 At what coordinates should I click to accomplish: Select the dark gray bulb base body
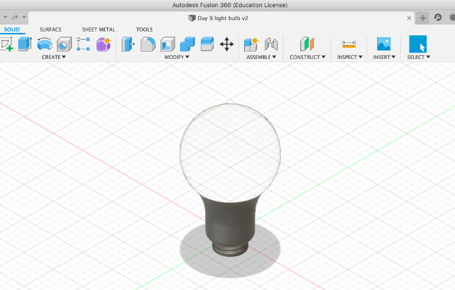pos(230,220)
